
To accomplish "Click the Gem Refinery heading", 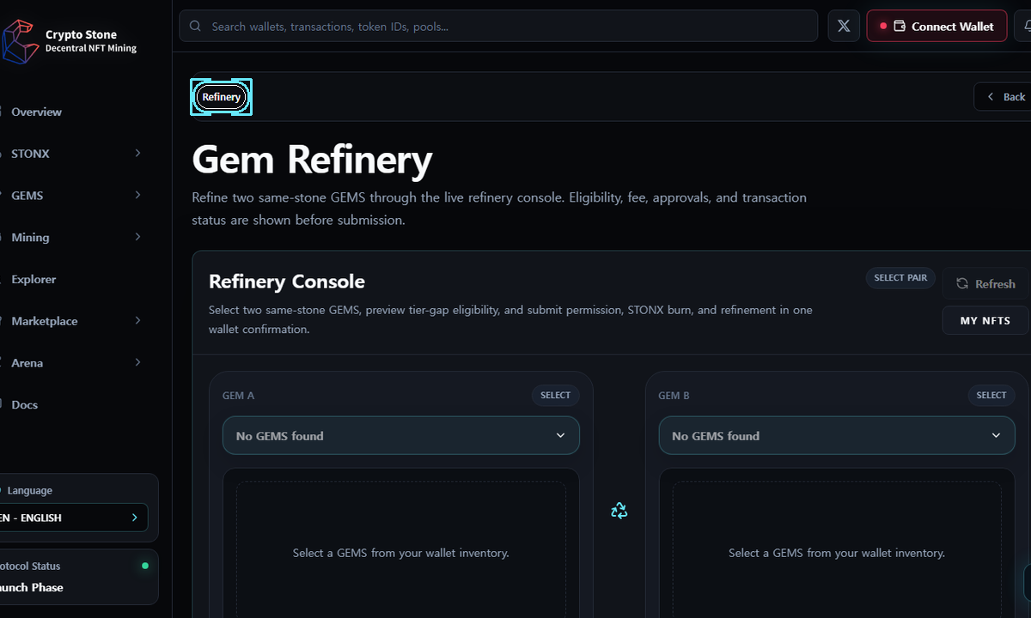I will tap(312, 160).
